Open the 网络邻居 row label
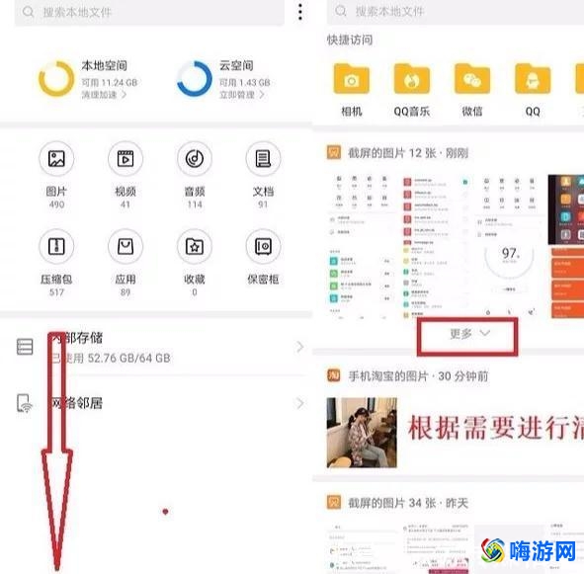This screenshot has width=584, height=574. (77, 403)
